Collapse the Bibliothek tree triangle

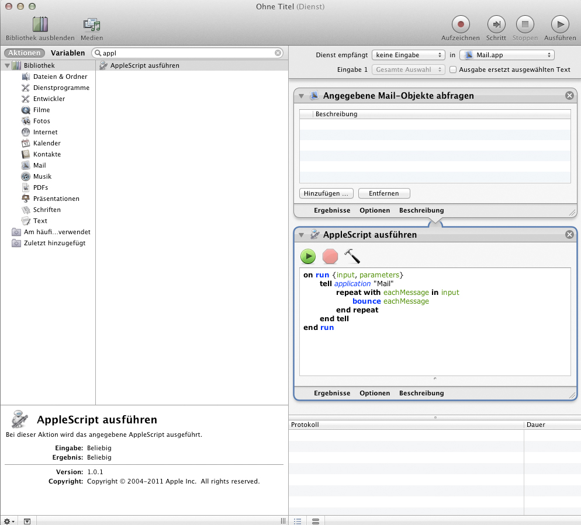7,65
